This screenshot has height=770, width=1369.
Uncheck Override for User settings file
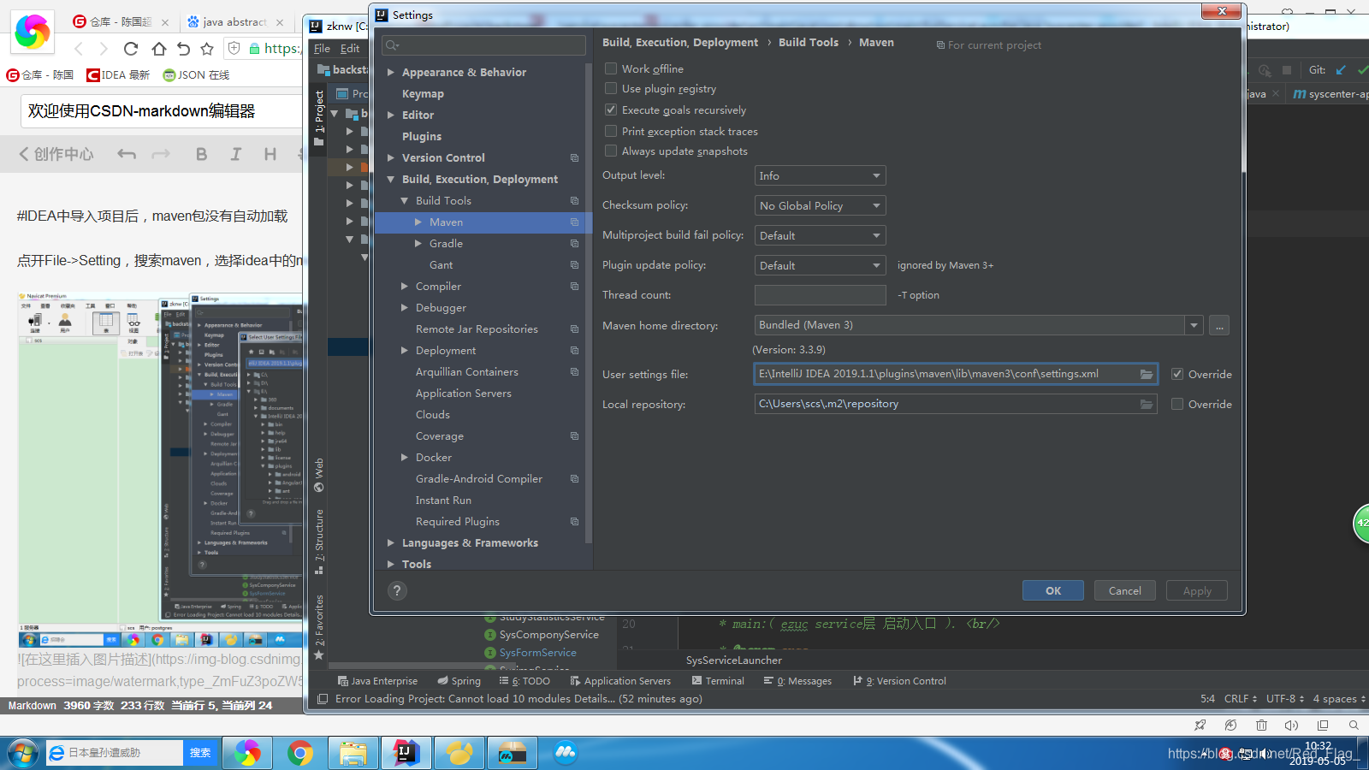point(1177,374)
